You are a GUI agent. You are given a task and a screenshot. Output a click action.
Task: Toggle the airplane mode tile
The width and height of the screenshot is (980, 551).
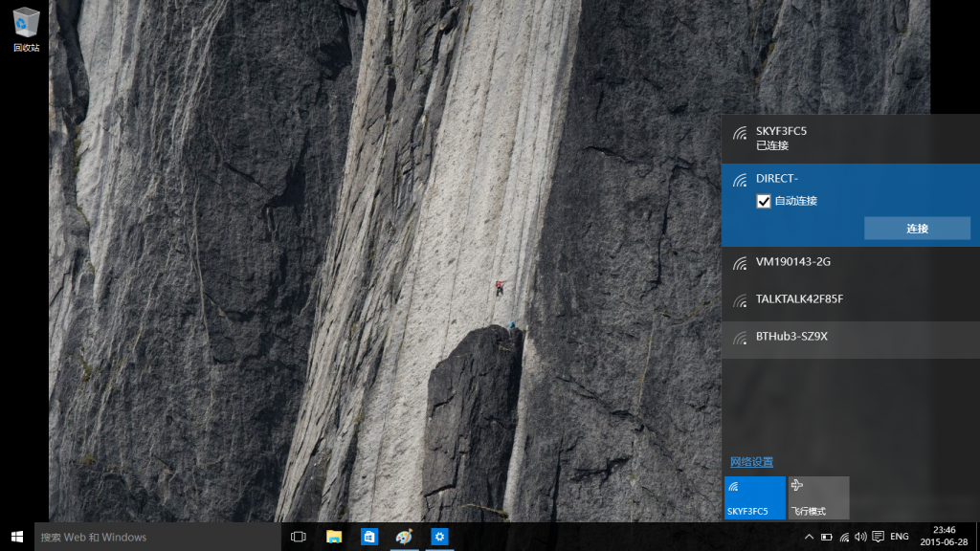819,497
